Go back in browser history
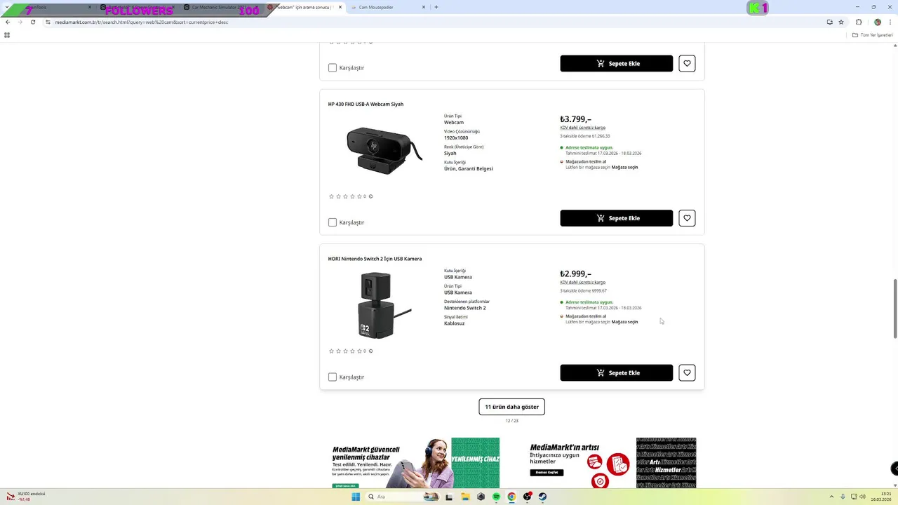898x505 pixels. [x=8, y=22]
